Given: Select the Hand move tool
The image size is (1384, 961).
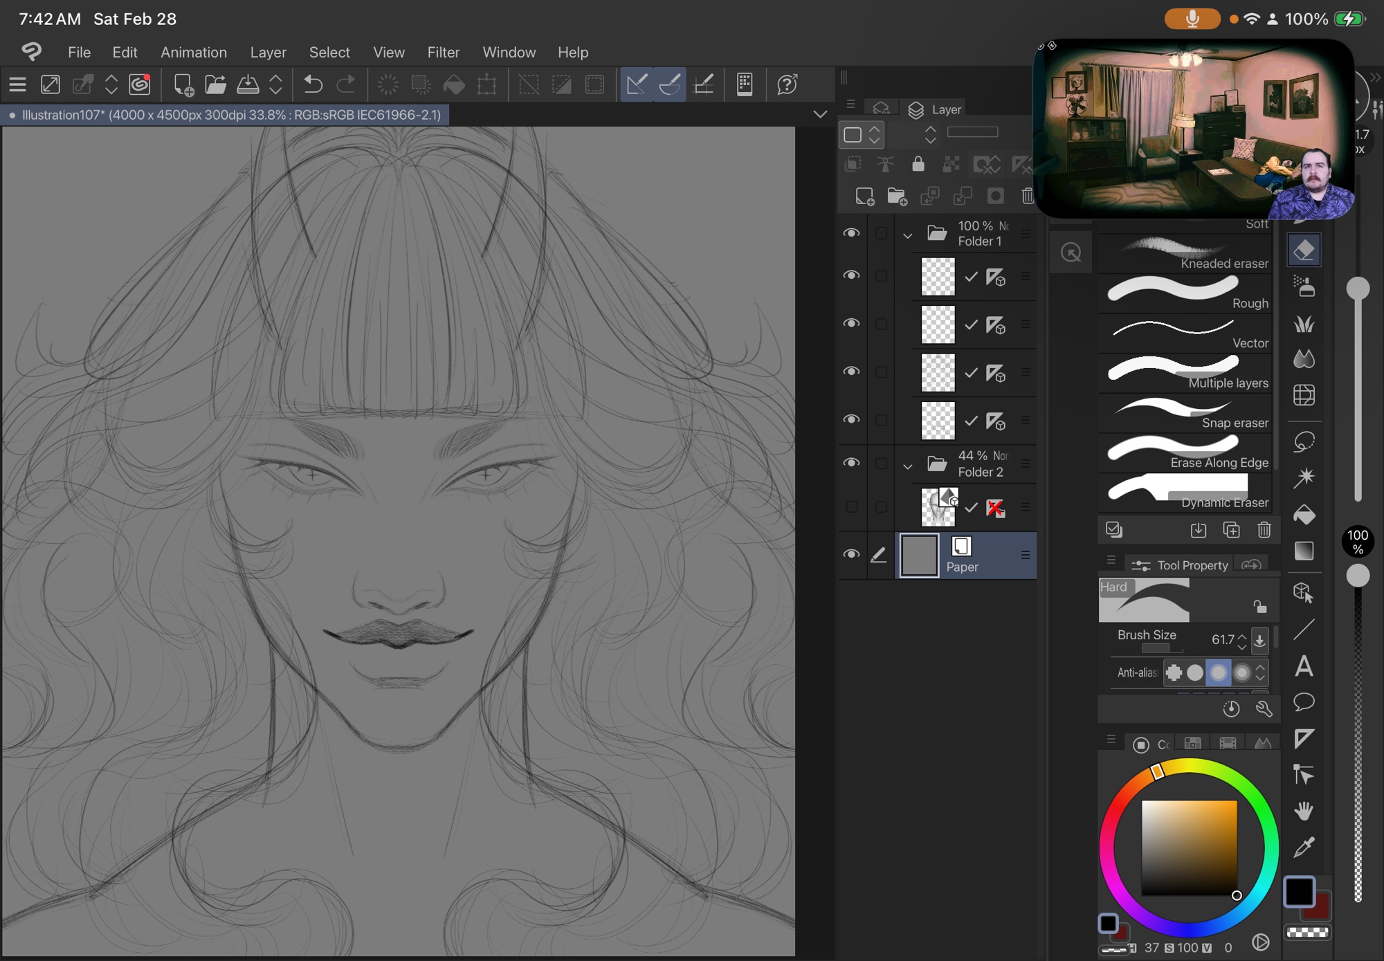Looking at the screenshot, I should coord(1304,811).
